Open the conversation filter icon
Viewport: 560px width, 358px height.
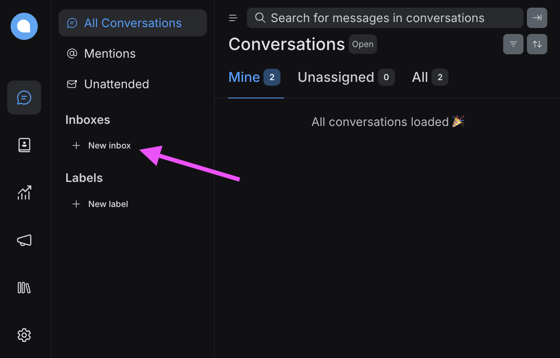tap(513, 44)
